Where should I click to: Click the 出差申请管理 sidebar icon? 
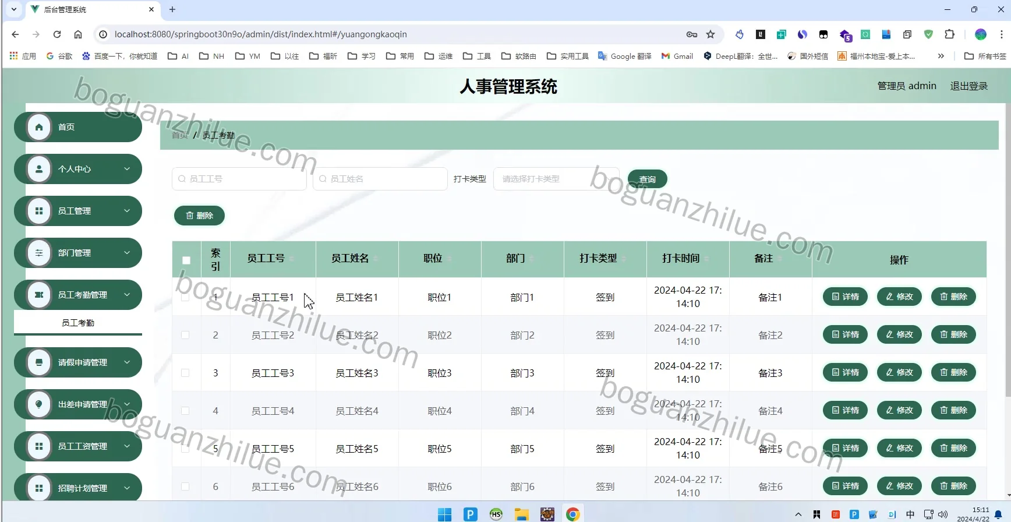(39, 404)
